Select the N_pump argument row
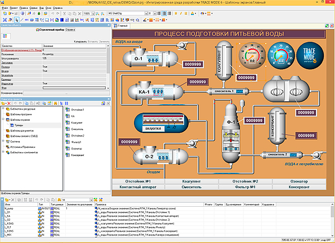The width and height of the screenshot is (335, 243). coord(166,208)
